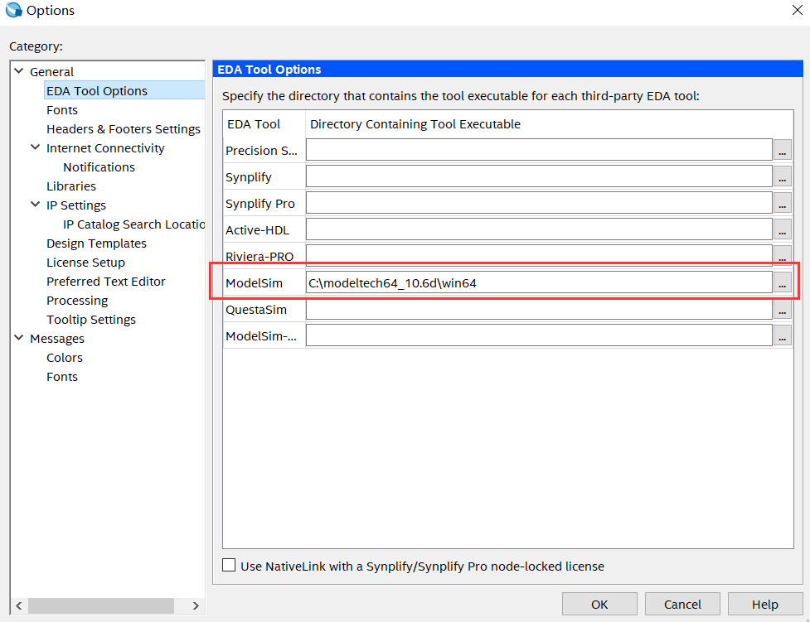Select IP Settings category item
The height and width of the screenshot is (622, 810).
[x=76, y=205]
